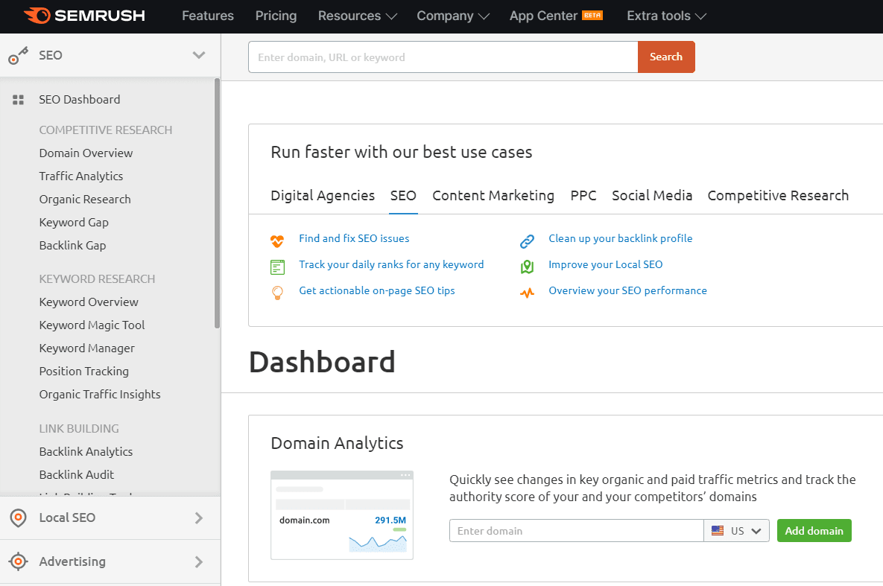Open Improve your Local SEO link

coord(605,264)
